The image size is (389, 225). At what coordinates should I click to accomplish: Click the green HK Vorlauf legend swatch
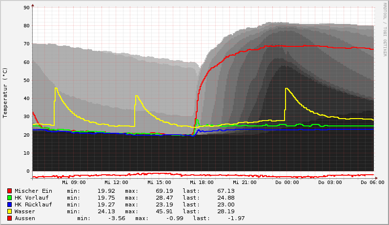(x=9, y=198)
